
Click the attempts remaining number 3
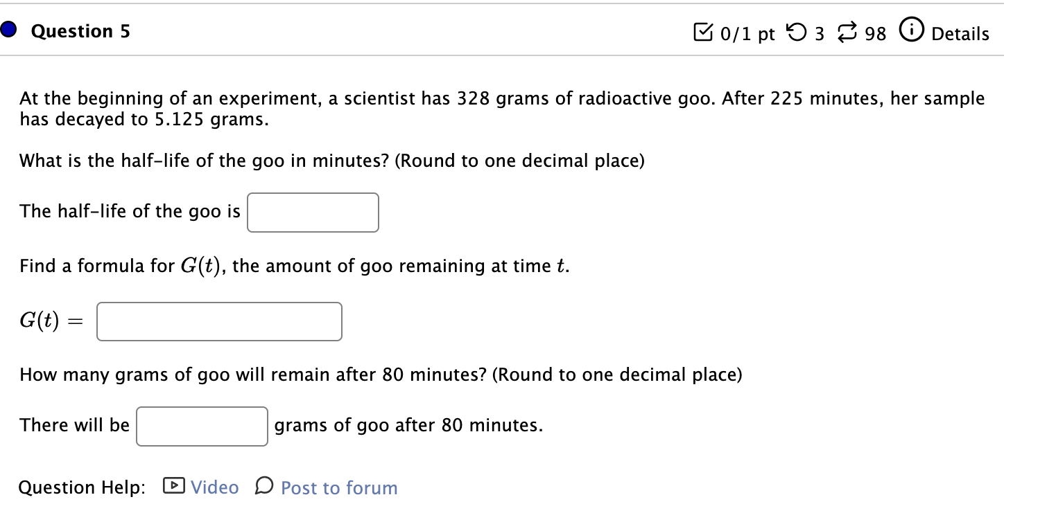pyautogui.click(x=820, y=33)
